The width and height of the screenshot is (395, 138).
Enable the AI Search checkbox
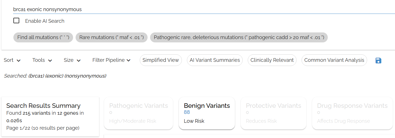point(16,21)
